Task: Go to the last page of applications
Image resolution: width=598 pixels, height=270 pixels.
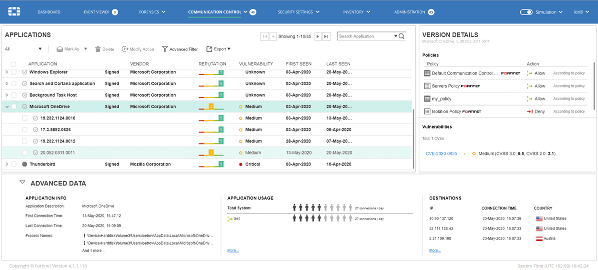Action: (326, 36)
